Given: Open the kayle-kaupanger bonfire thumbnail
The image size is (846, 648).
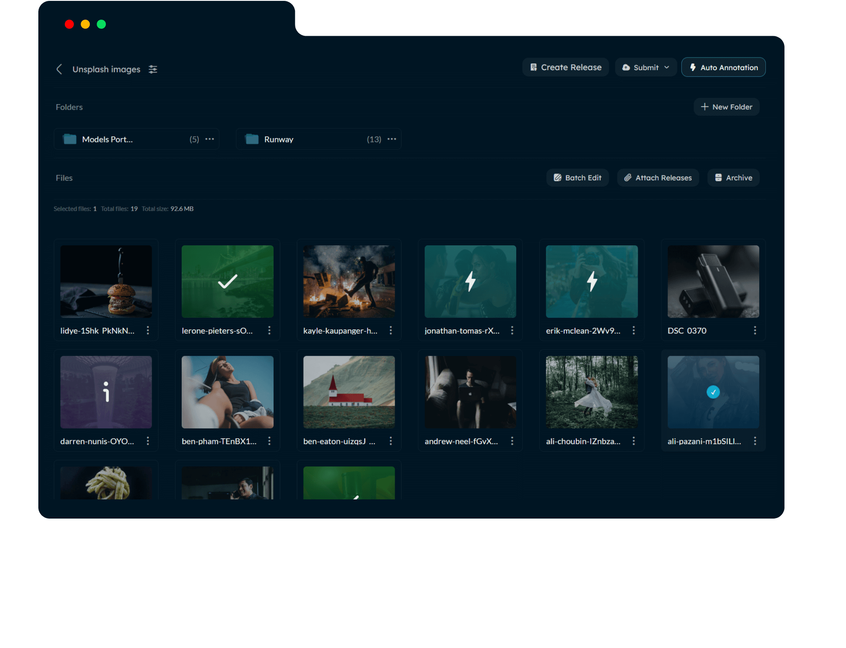Looking at the screenshot, I should [349, 282].
